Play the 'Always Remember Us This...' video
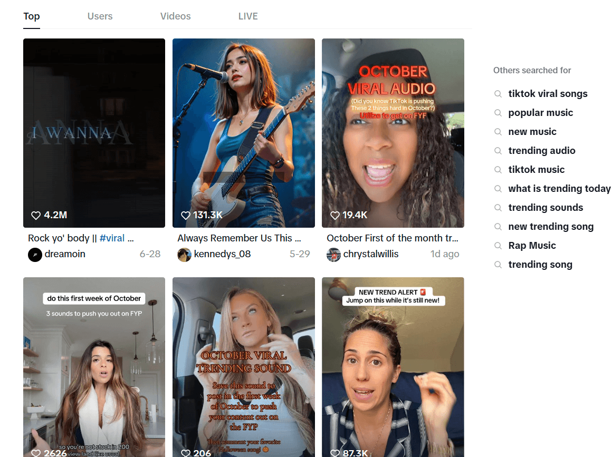 pos(243,132)
